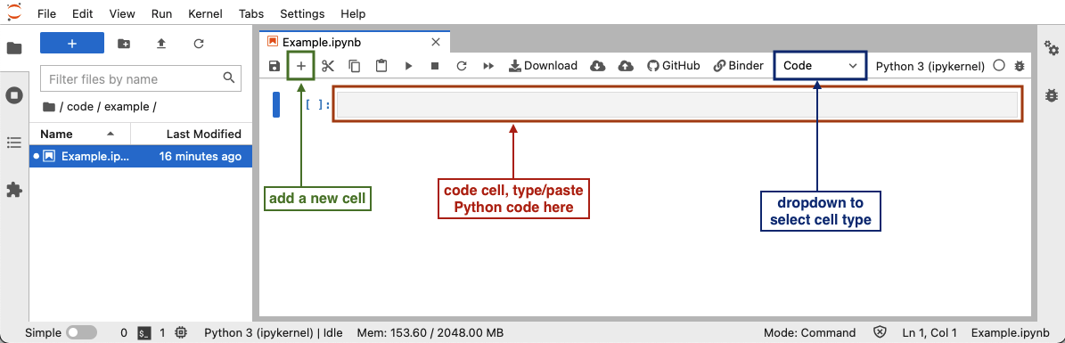Click Mode: Command in status bar

809,333
